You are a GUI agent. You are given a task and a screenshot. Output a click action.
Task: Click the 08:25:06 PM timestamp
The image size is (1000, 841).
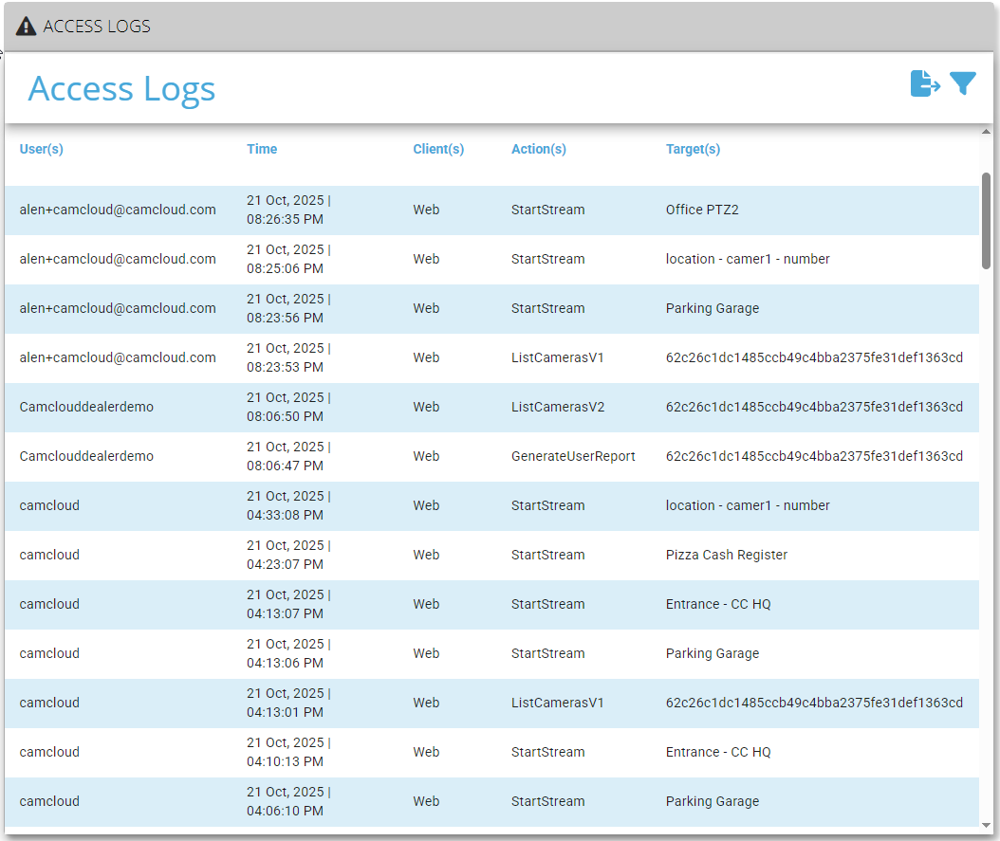click(285, 268)
